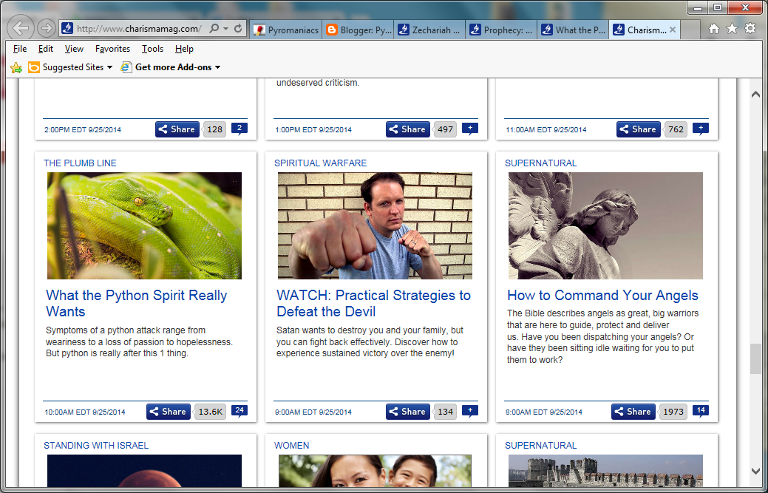Viewport: 768px width, 493px height.
Task: Open SUPERNATURAL category above castle image
Action: click(541, 446)
